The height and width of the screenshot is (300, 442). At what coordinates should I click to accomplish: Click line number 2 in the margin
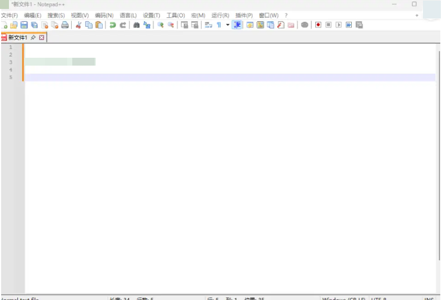pos(11,55)
